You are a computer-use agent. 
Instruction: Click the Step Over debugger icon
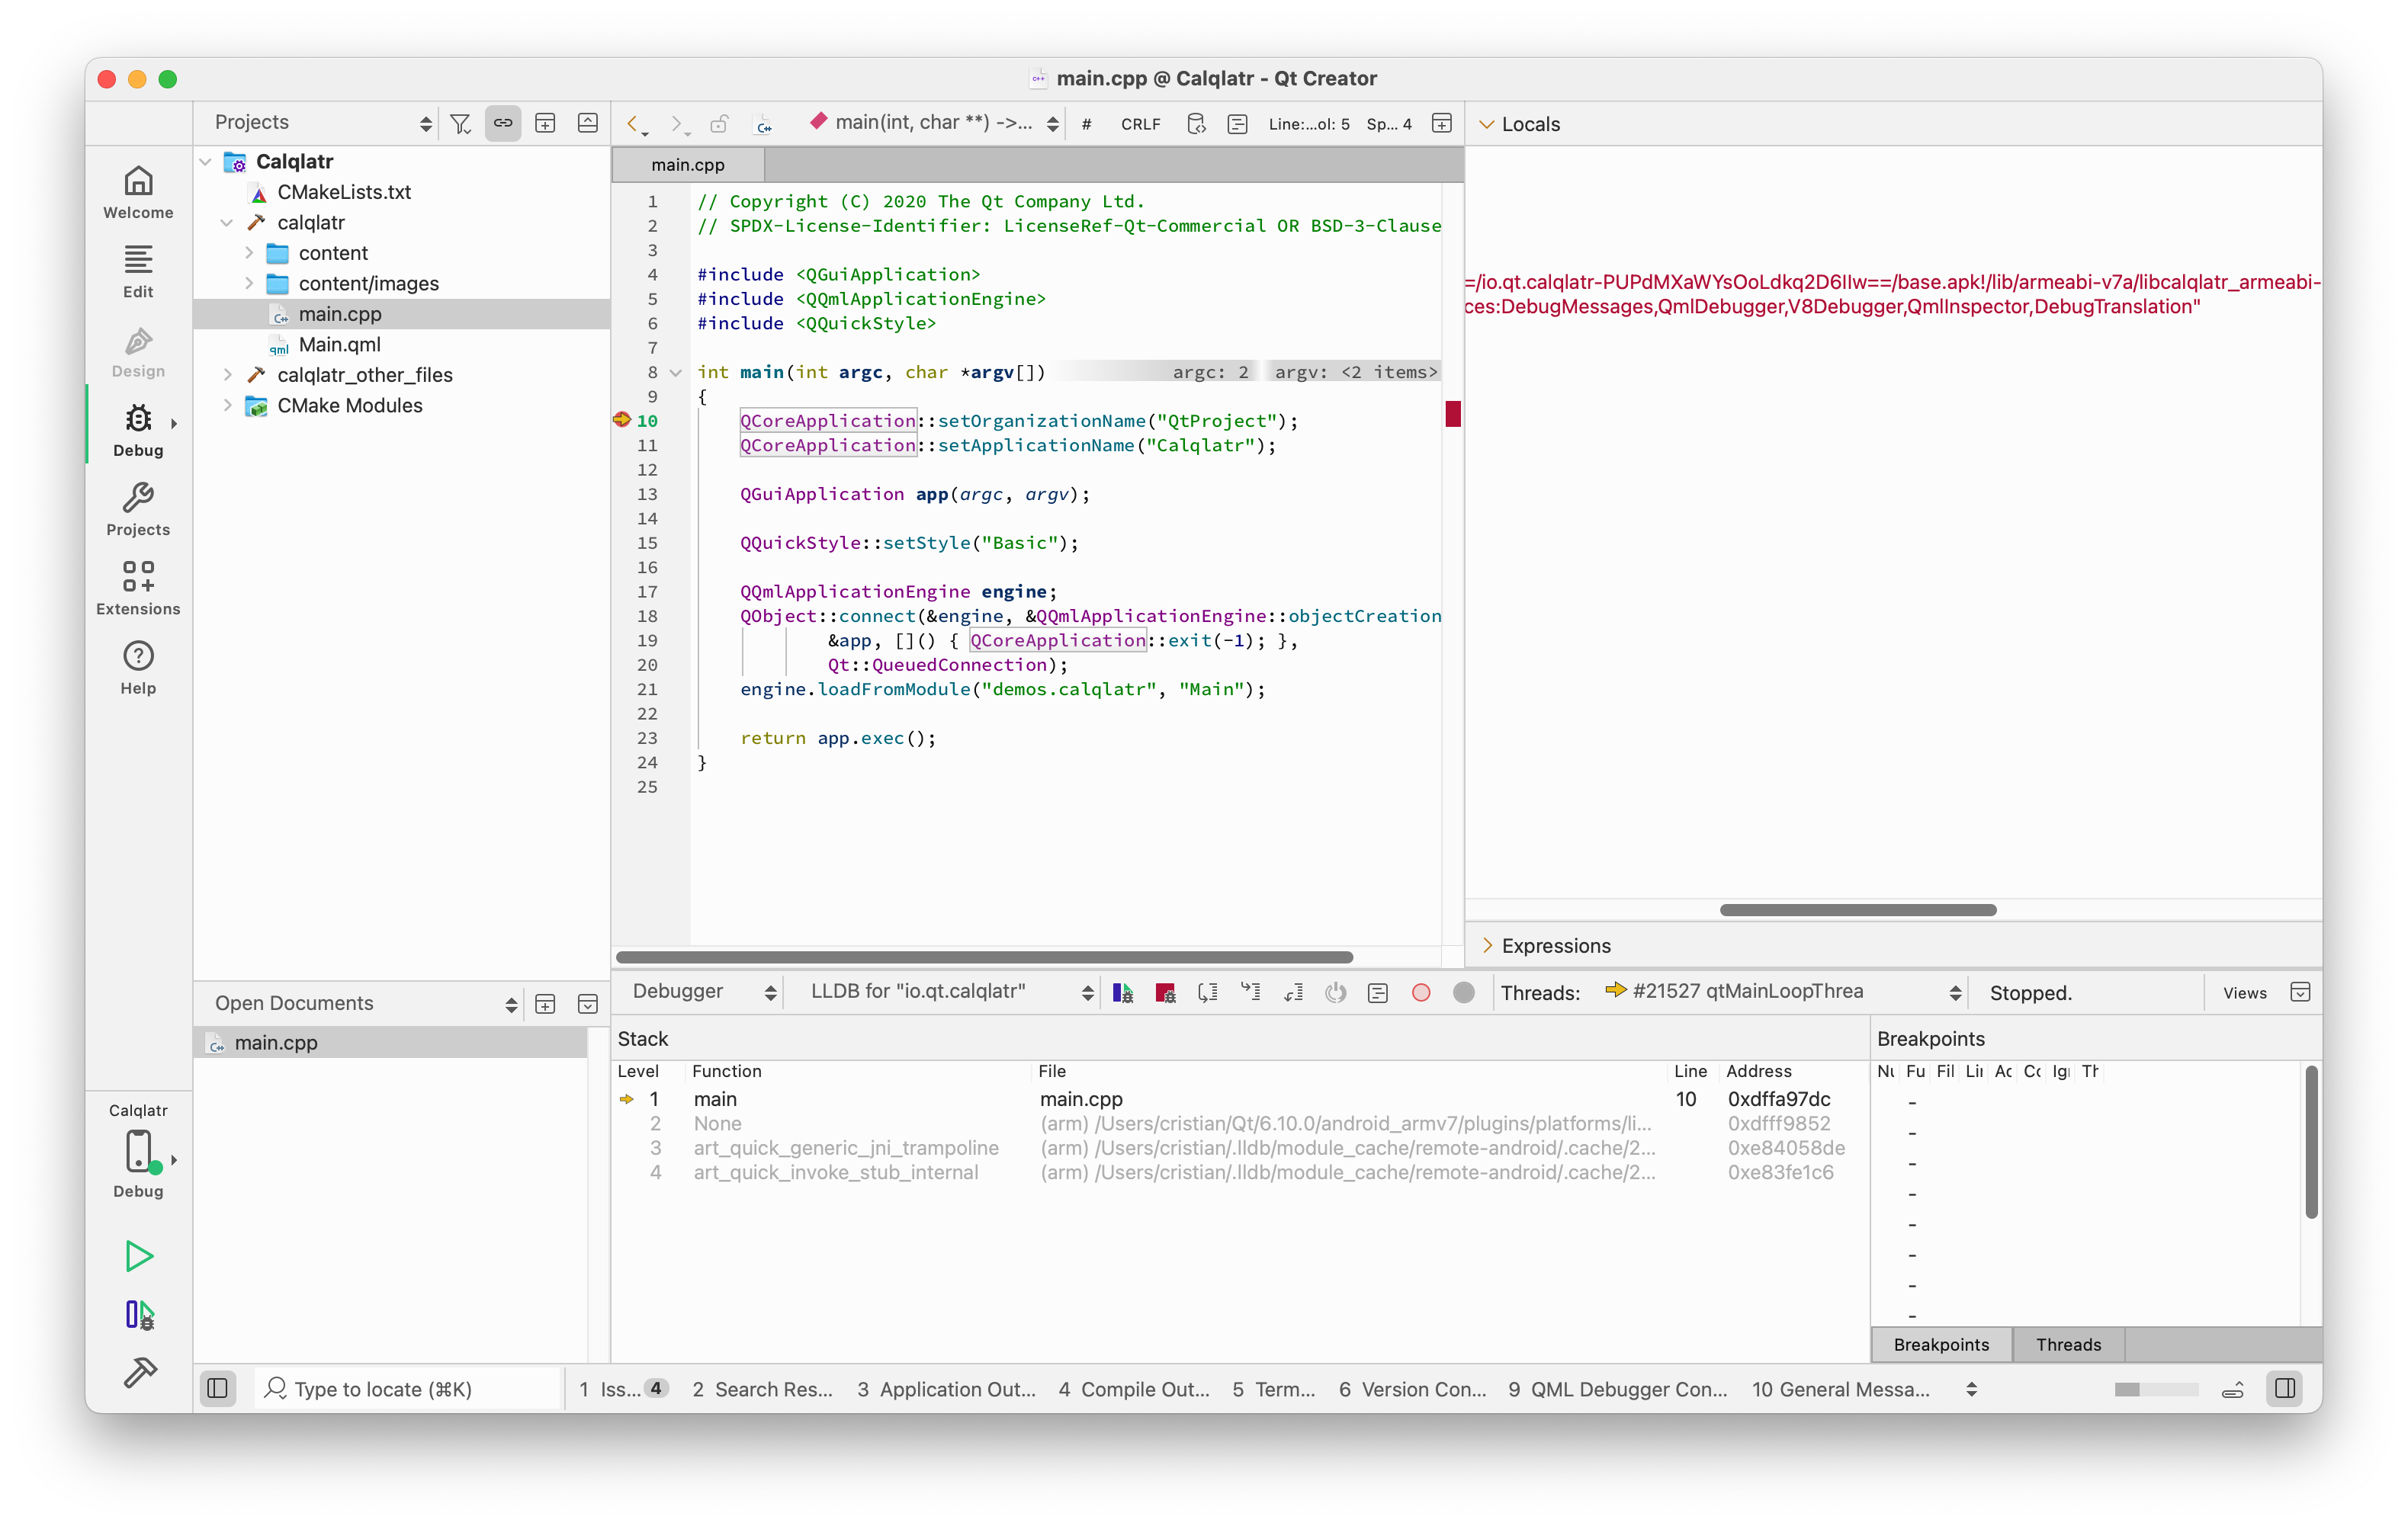1208,992
